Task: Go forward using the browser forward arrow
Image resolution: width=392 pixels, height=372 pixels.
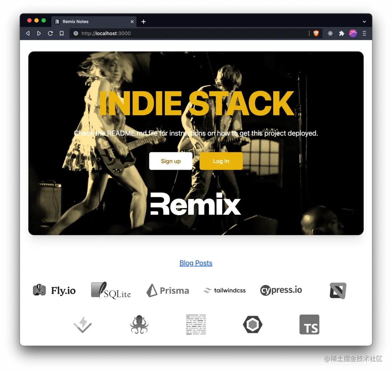Action: (39, 33)
